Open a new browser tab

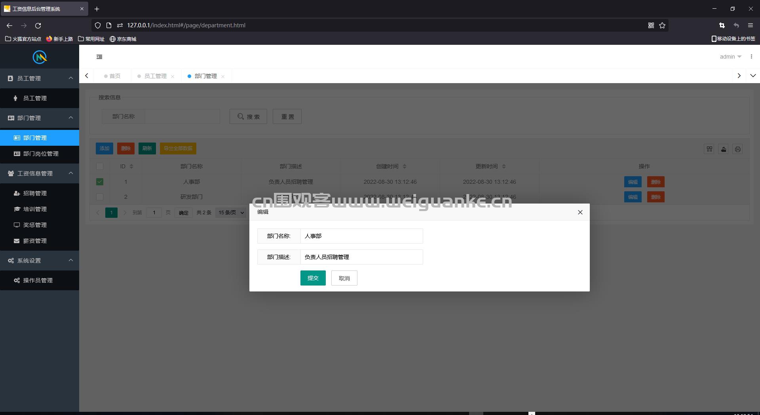(x=97, y=9)
